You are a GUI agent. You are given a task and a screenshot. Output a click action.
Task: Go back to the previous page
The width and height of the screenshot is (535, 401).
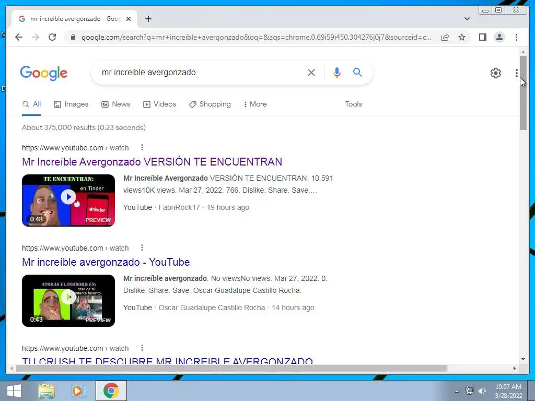19,37
